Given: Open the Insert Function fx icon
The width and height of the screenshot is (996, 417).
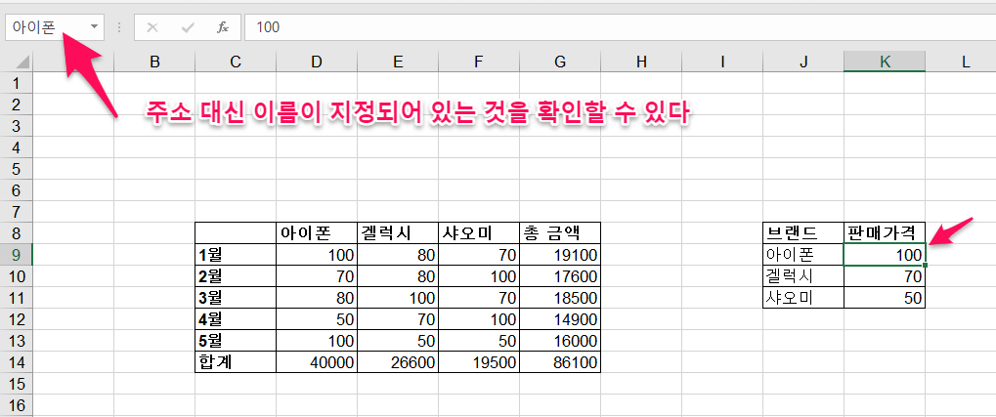Looking at the screenshot, I should coord(222,27).
